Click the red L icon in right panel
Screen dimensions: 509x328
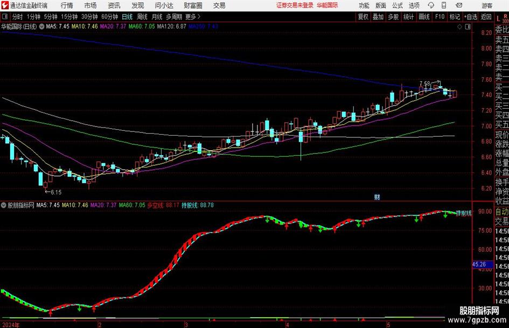498,19
